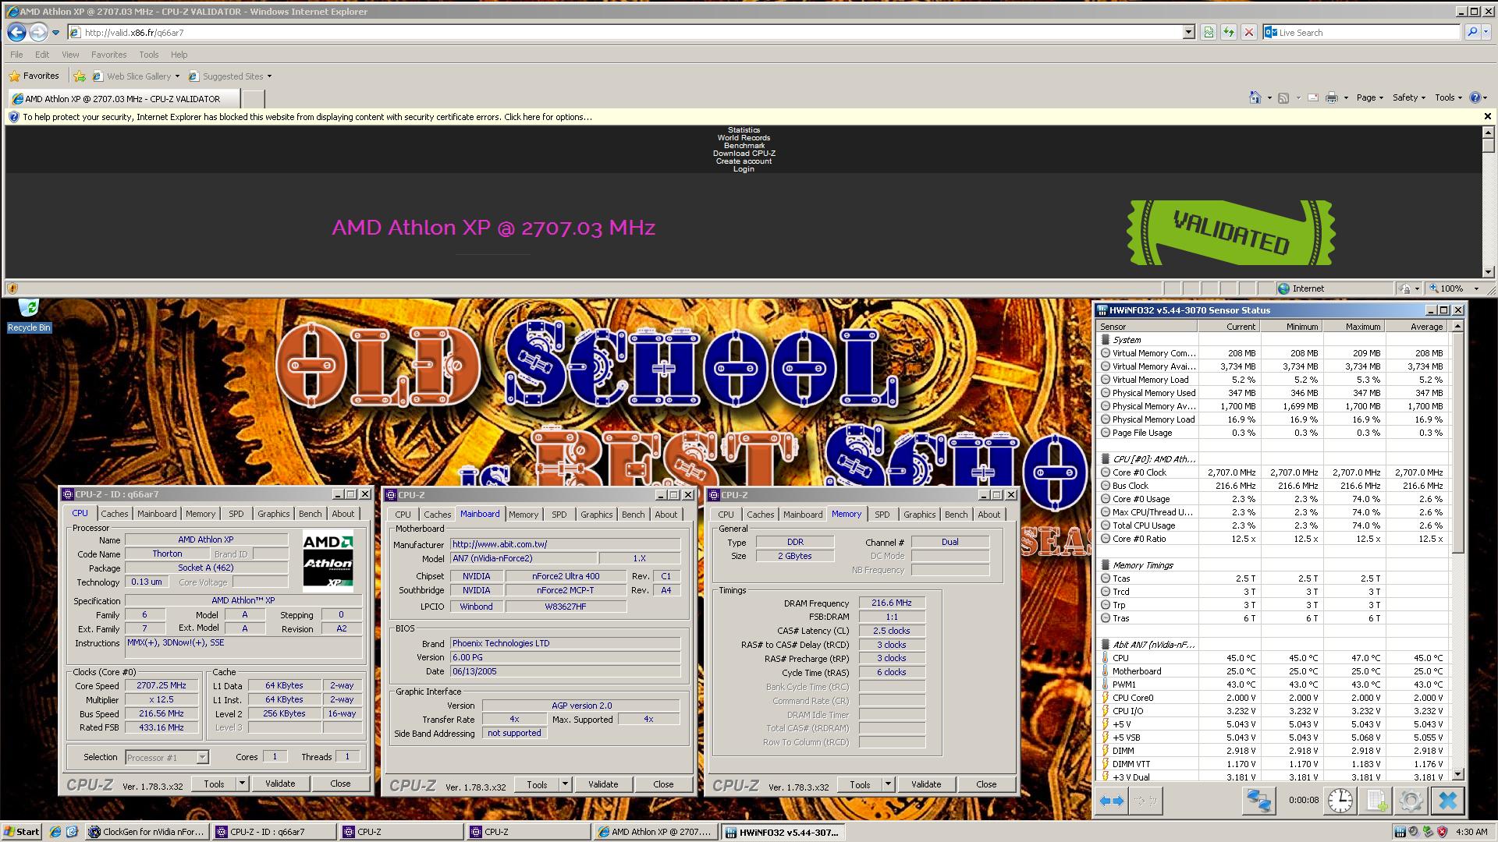Open HWiNFO sensor settings gear
Viewport: 1498px width, 842px height.
pyautogui.click(x=1411, y=801)
